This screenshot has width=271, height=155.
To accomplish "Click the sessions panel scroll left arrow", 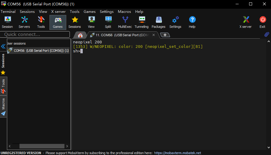I will pyautogui.click(x=10, y=146).
